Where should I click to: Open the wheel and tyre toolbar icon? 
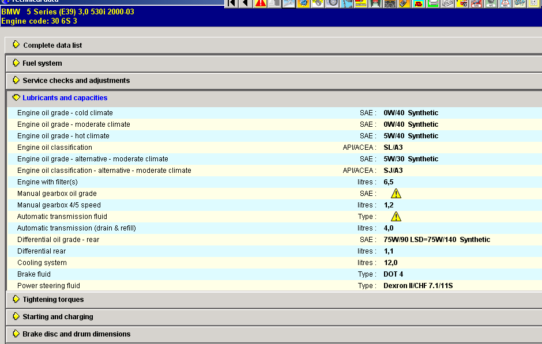click(x=332, y=3)
